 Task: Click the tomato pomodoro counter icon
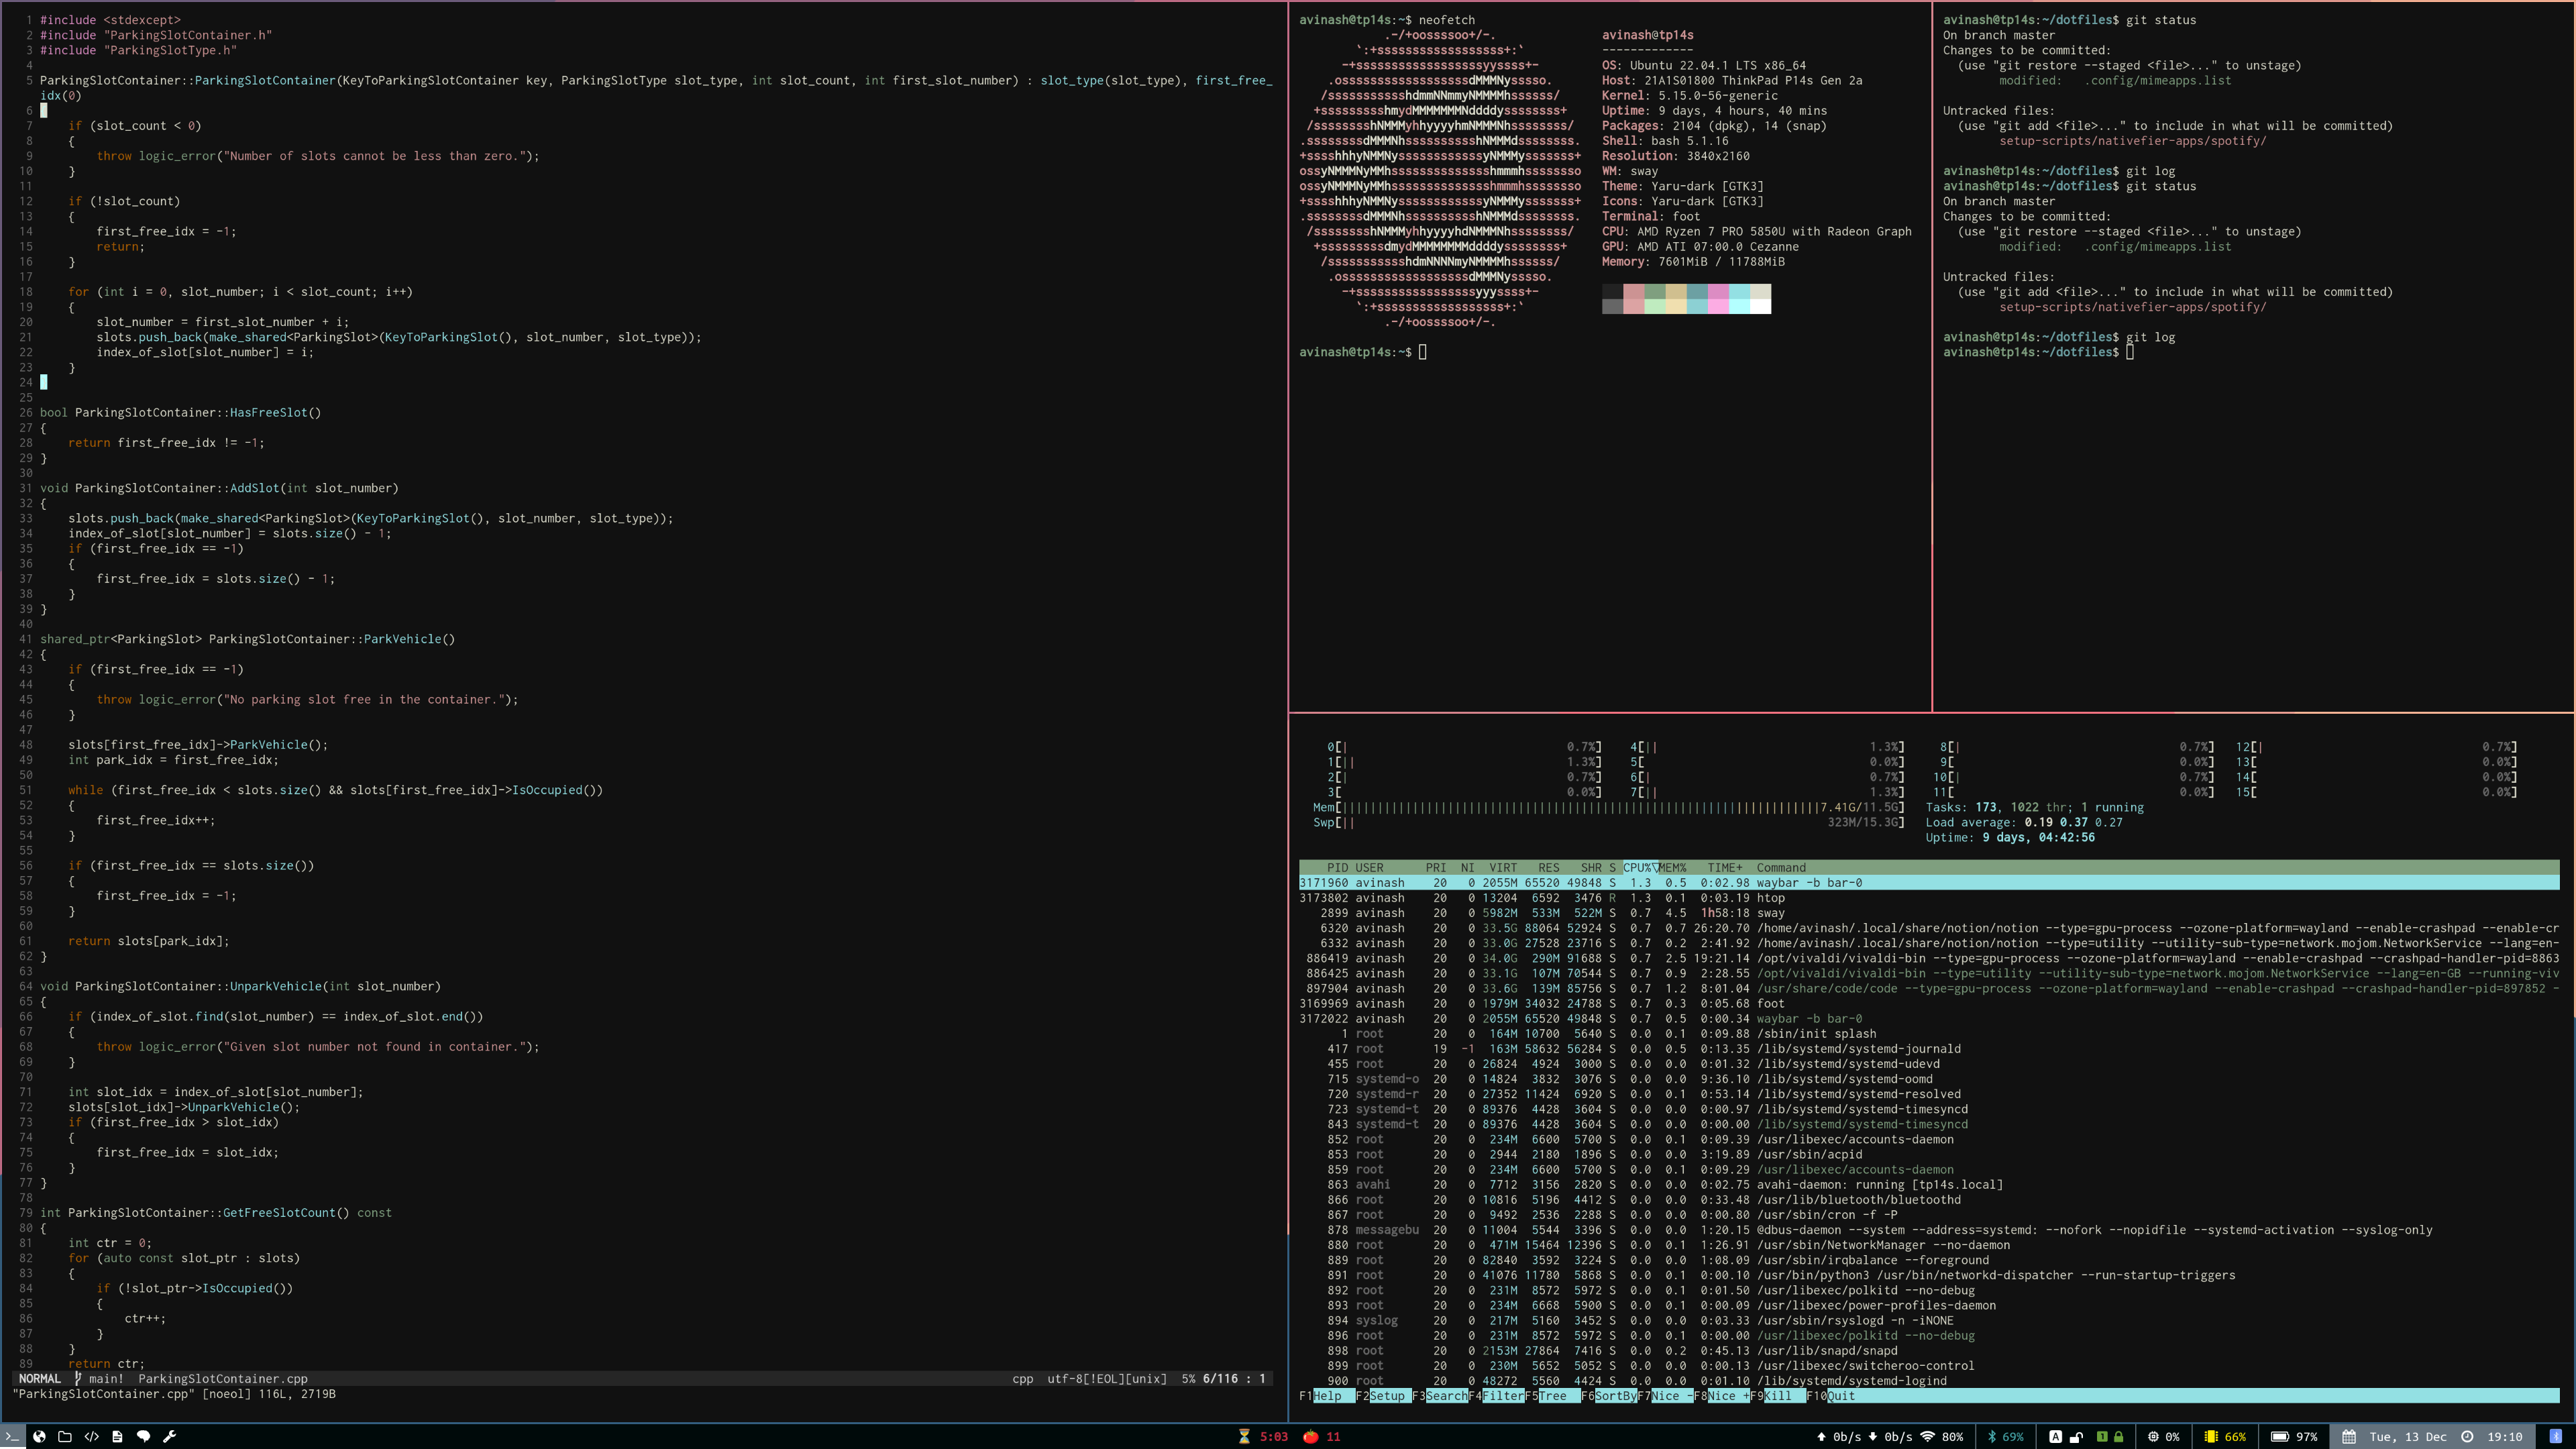(1310, 1436)
